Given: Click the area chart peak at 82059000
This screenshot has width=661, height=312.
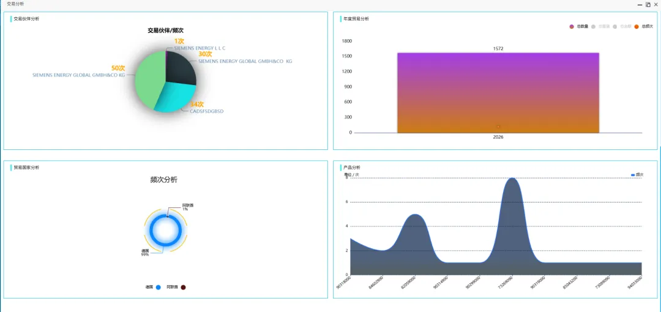Looking at the screenshot, I should tap(415, 215).
